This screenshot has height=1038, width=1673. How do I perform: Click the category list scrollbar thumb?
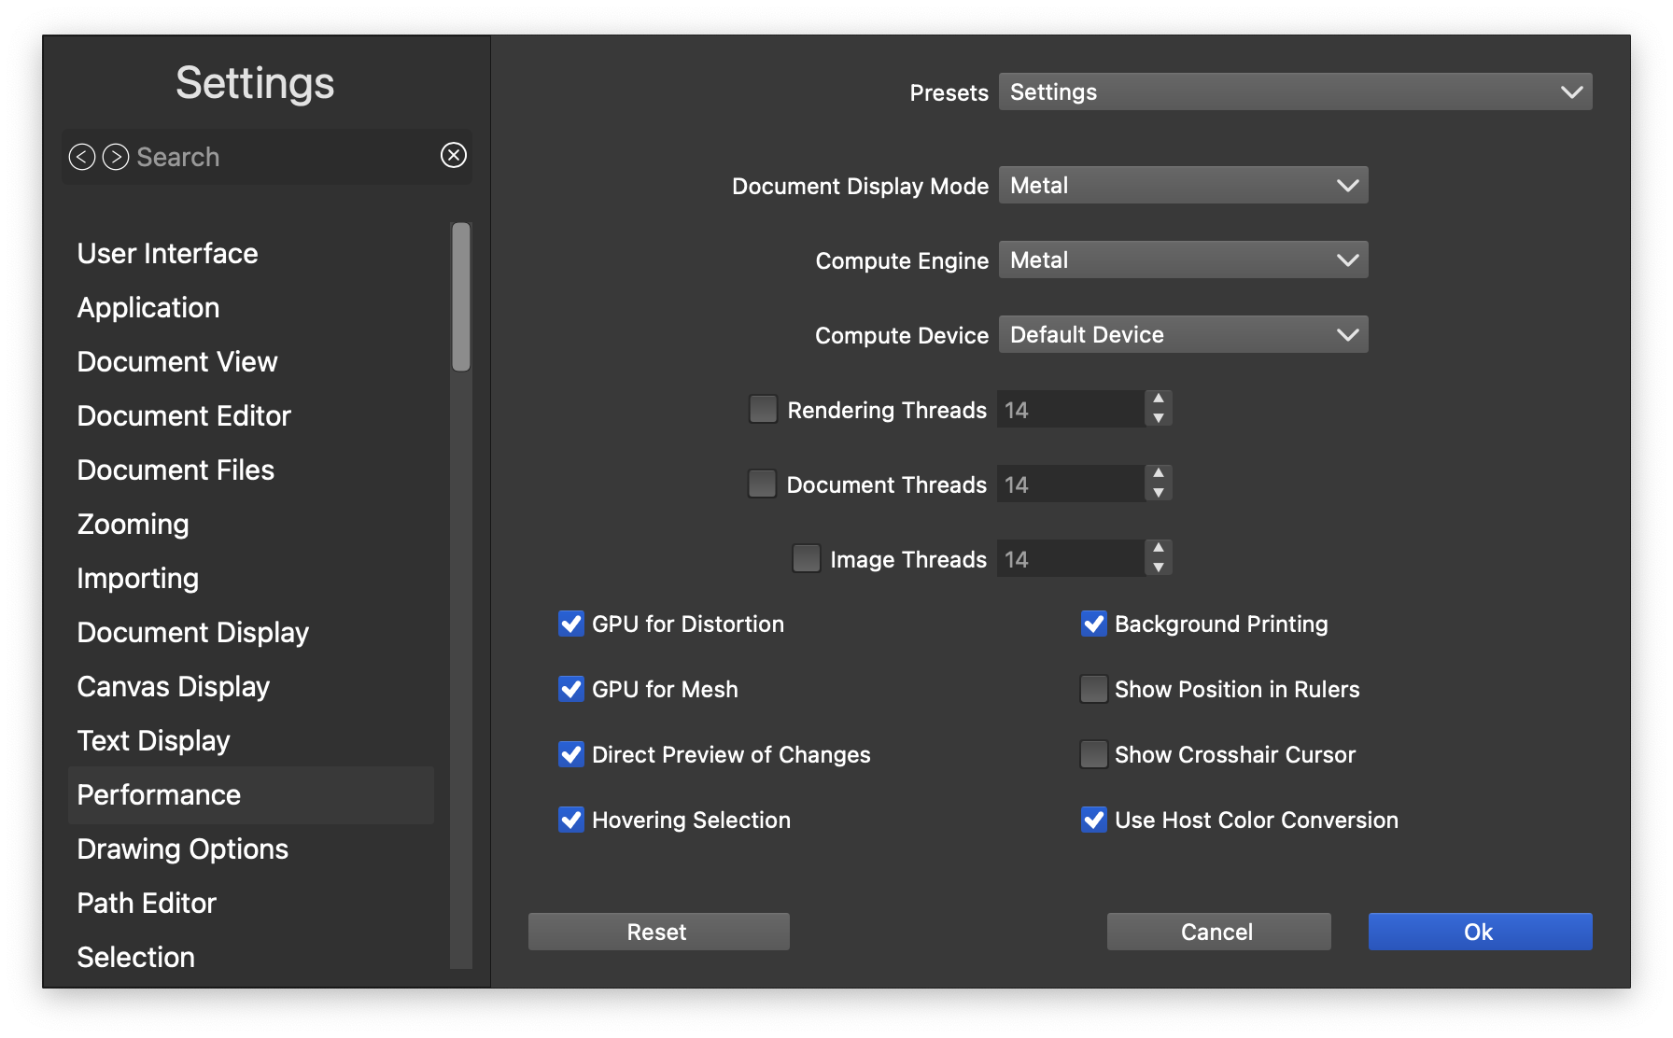[x=461, y=297]
